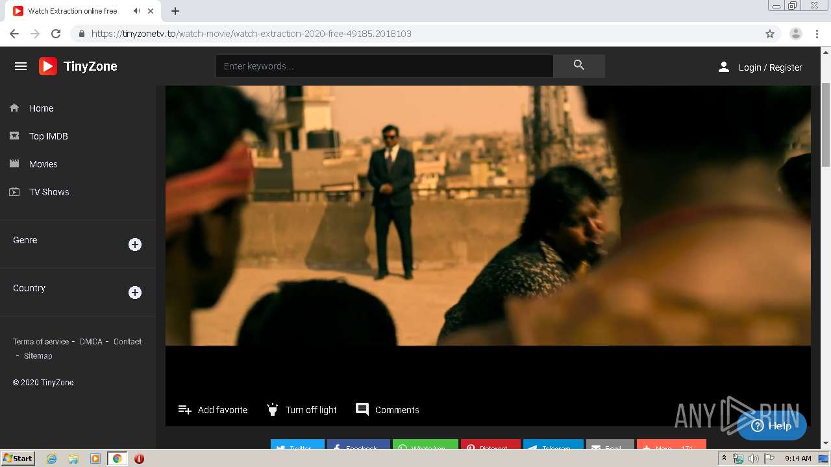
Task: Open the file explorer in the taskbar
Action: (73, 459)
